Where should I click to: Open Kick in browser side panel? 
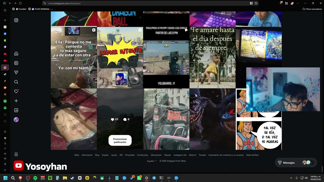point(5,40)
